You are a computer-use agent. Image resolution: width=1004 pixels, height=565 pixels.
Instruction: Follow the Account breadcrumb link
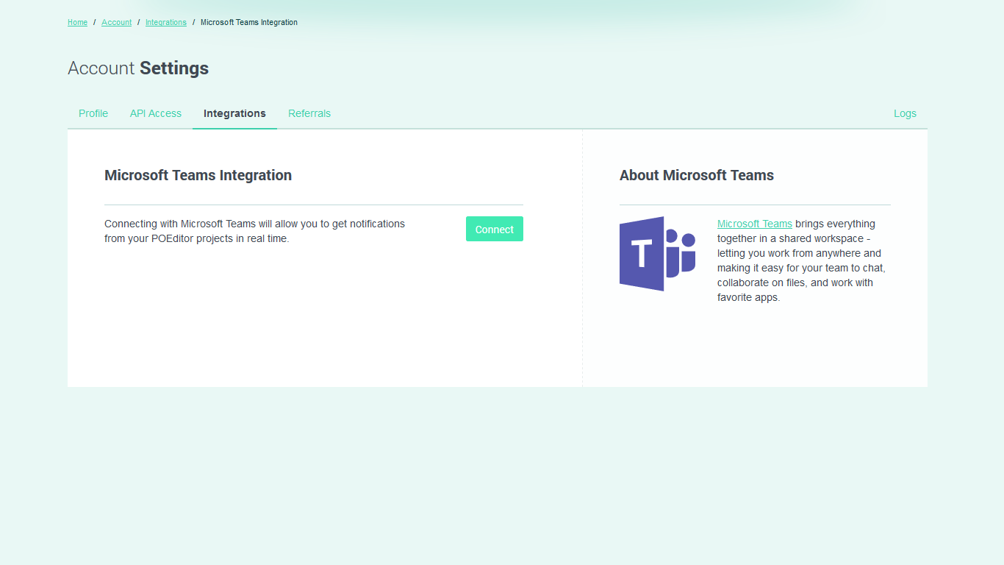117,22
